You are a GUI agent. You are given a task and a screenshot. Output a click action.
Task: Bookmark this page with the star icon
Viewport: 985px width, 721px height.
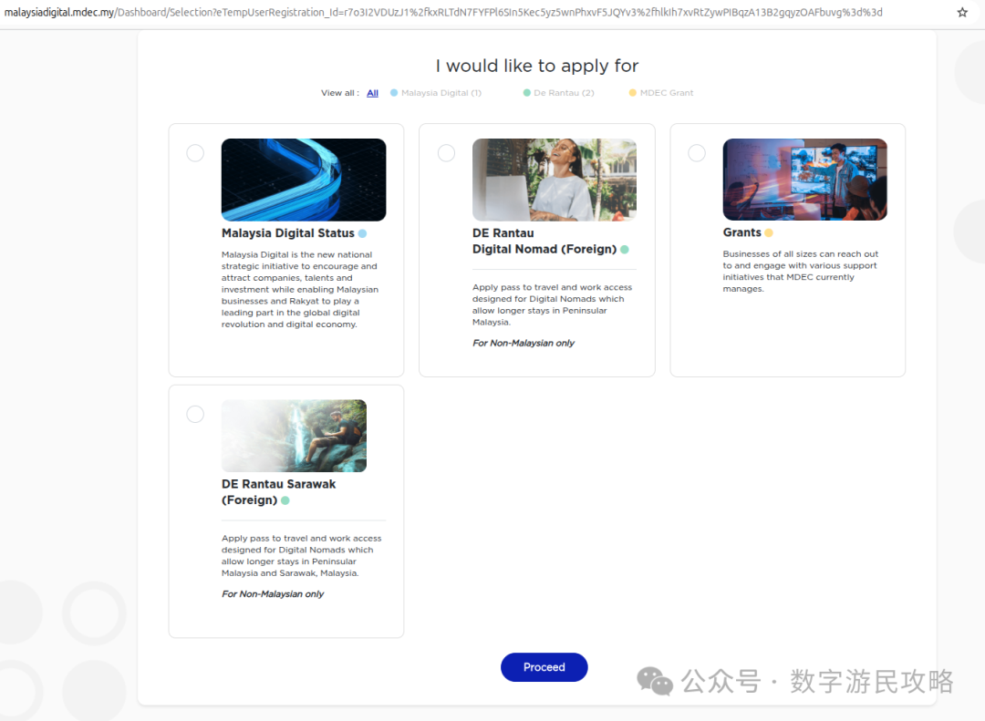click(x=962, y=13)
